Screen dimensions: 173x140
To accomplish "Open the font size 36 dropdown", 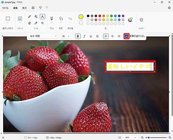I will pyautogui.click(x=66, y=36).
